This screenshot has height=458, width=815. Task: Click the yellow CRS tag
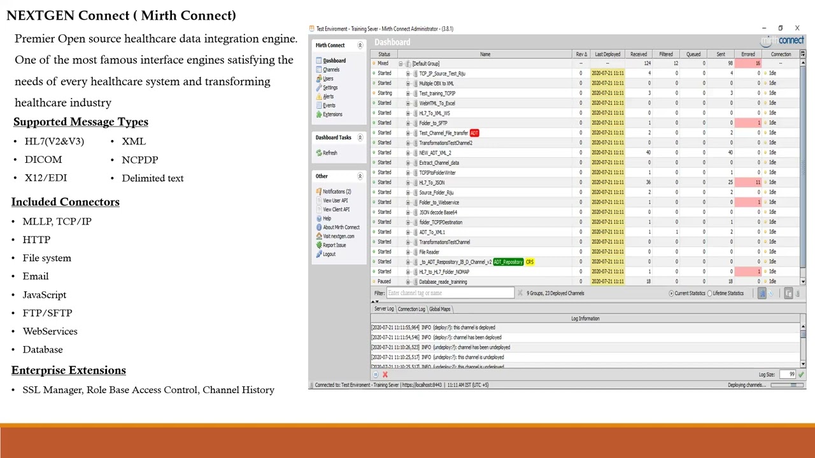pyautogui.click(x=530, y=262)
